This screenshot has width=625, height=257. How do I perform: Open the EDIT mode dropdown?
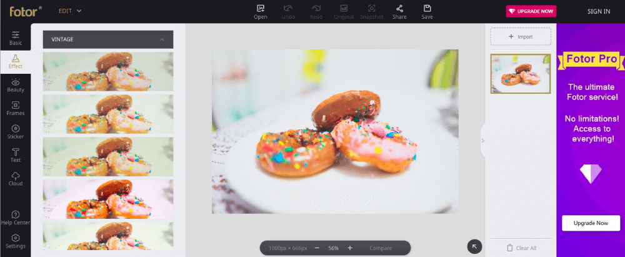tap(70, 11)
